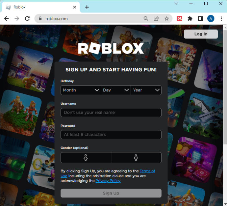This screenshot has width=227, height=206.
Task: Open the tab search chevron
Action: (176, 4)
